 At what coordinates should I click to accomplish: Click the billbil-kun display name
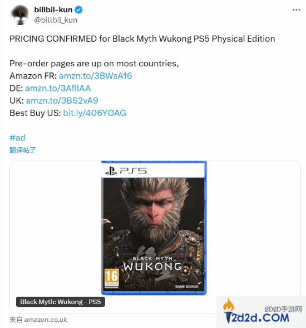point(53,9)
